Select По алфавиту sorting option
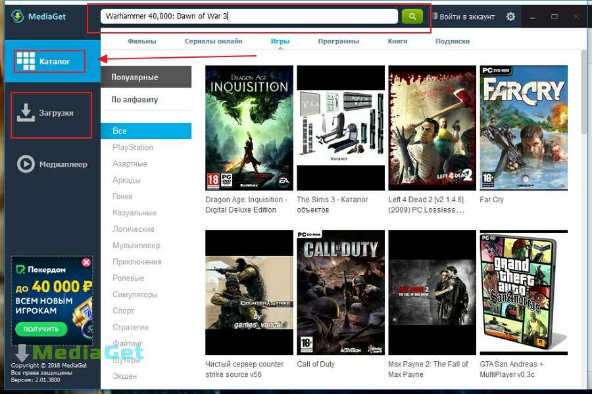The image size is (592, 394). 146,100
